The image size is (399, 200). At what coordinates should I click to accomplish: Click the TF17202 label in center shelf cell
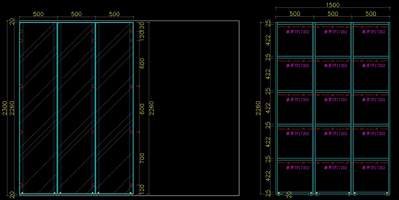[x=335, y=100]
